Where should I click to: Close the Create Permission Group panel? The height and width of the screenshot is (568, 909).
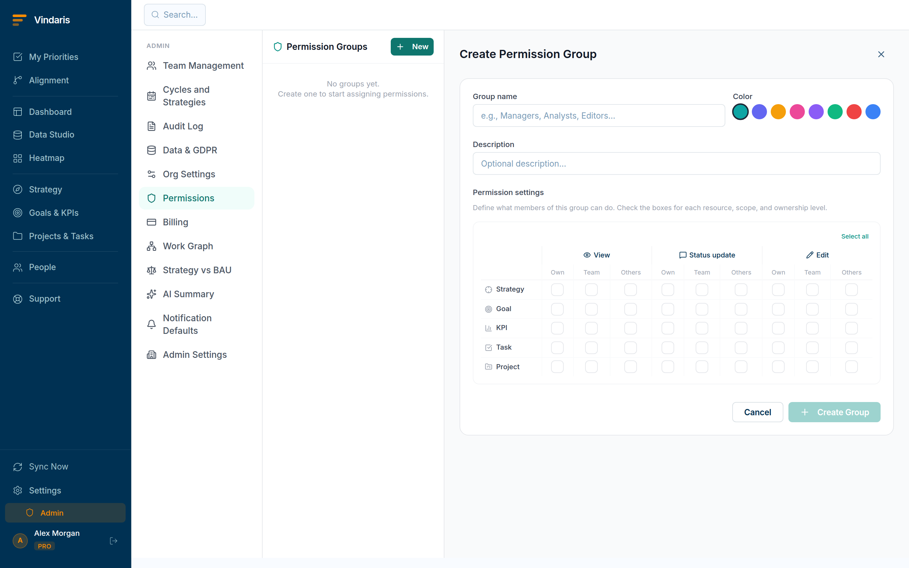pyautogui.click(x=881, y=55)
